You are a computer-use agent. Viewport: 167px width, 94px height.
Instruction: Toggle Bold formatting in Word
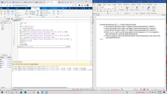coord(101,9)
